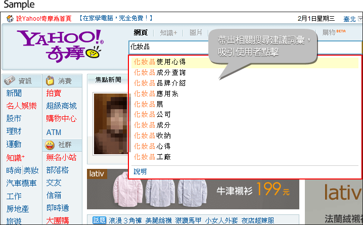Select the 網頁 search tab
This screenshot has height=225, width=363.
coord(141,32)
